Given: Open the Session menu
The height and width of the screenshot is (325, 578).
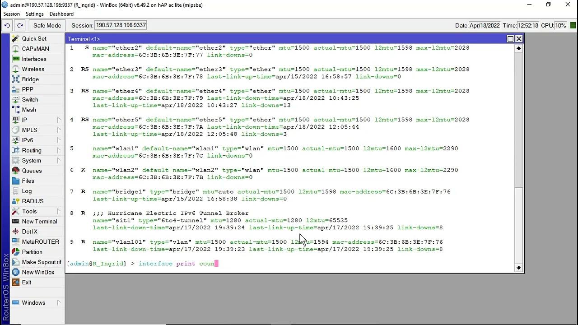Looking at the screenshot, I should 12,14.
